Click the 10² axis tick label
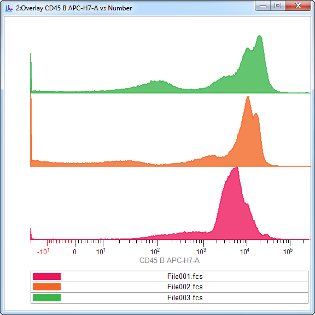The height and width of the screenshot is (315, 315). [x=155, y=252]
